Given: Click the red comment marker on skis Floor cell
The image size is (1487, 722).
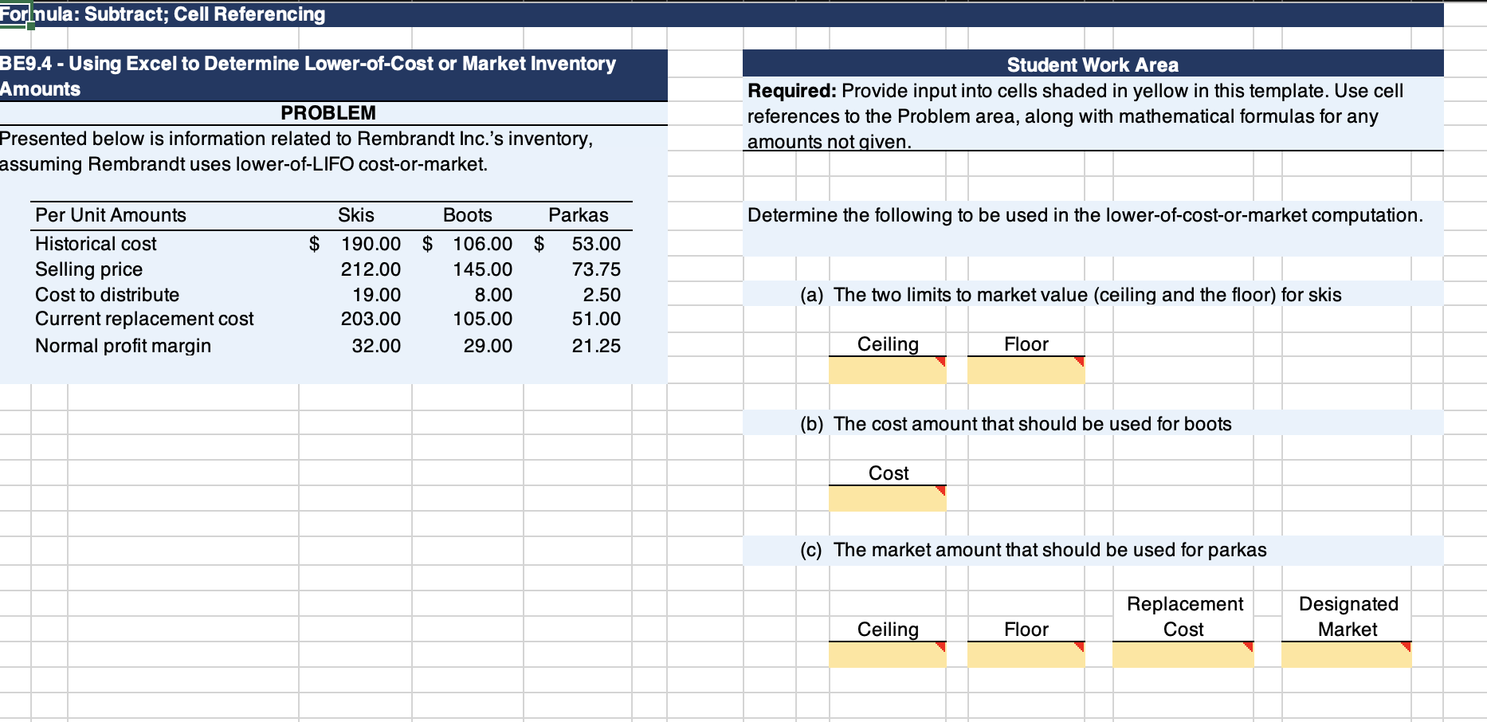Looking at the screenshot, I should click(x=1080, y=360).
